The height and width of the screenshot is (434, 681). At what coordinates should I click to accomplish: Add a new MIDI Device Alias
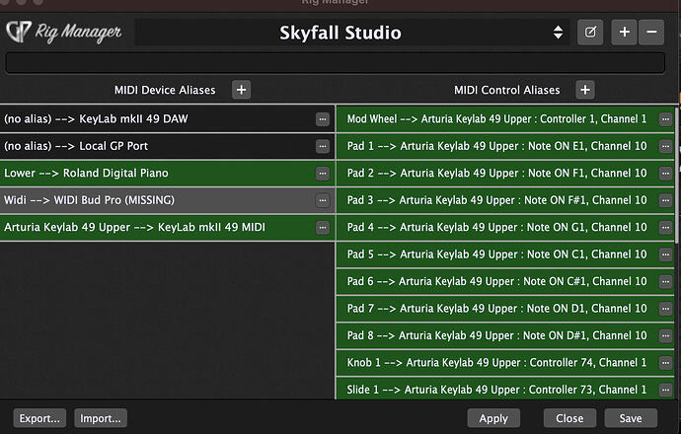tap(242, 90)
